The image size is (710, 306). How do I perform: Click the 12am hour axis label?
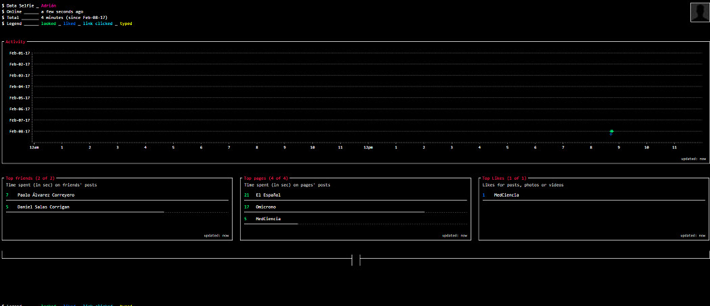pos(34,147)
